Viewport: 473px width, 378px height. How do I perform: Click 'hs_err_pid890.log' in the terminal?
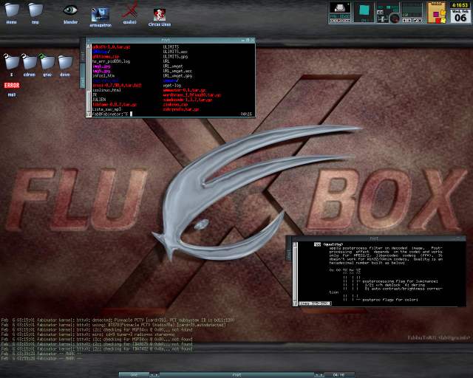111,61
